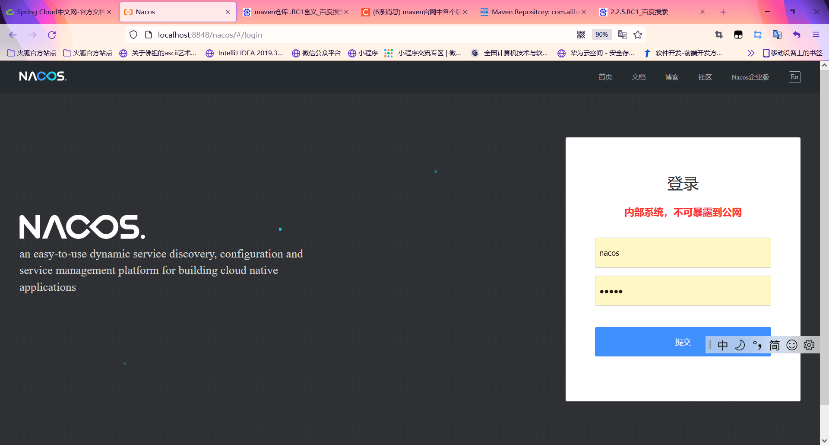Open 社区 in Nacos navigation
Viewport: 829px width, 445px height.
pyautogui.click(x=705, y=77)
